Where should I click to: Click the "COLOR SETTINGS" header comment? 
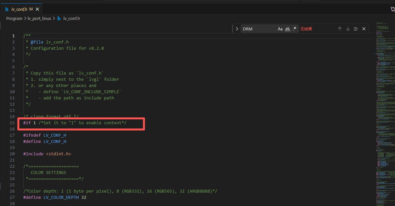pyautogui.click(x=48, y=172)
